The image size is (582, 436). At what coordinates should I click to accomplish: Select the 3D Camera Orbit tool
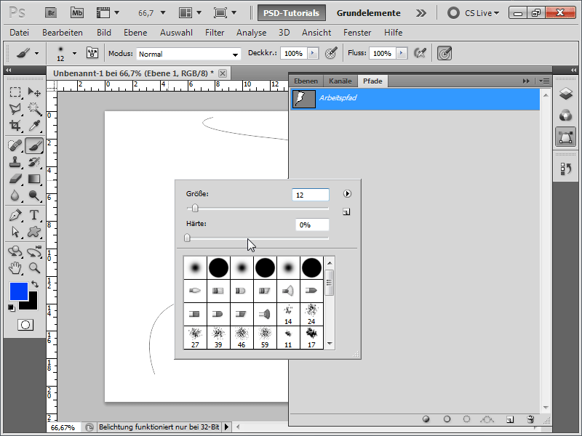click(x=34, y=251)
